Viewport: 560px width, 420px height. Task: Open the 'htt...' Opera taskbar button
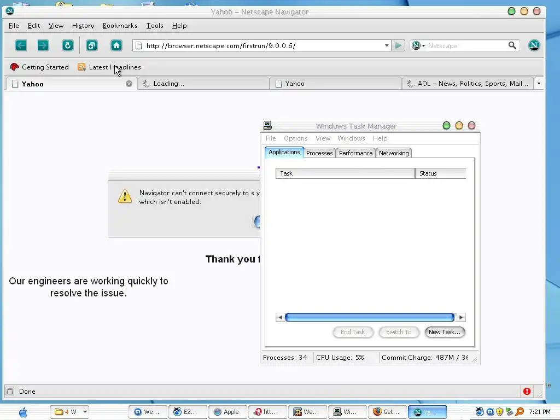point(267,412)
